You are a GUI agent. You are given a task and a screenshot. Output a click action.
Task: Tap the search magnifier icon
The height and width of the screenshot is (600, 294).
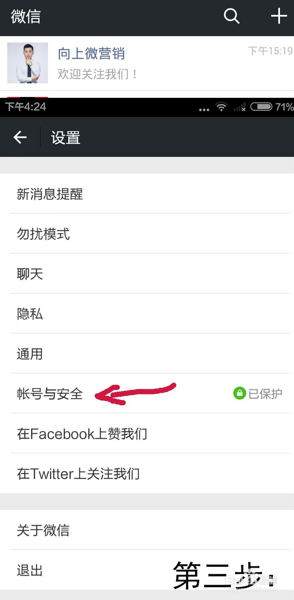coord(232,17)
